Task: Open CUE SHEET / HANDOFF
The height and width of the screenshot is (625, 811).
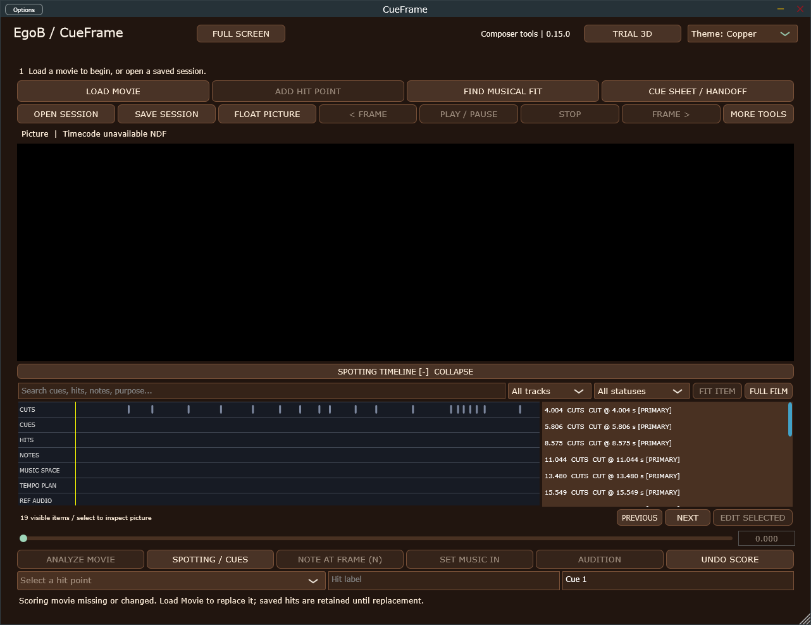Action: click(698, 91)
